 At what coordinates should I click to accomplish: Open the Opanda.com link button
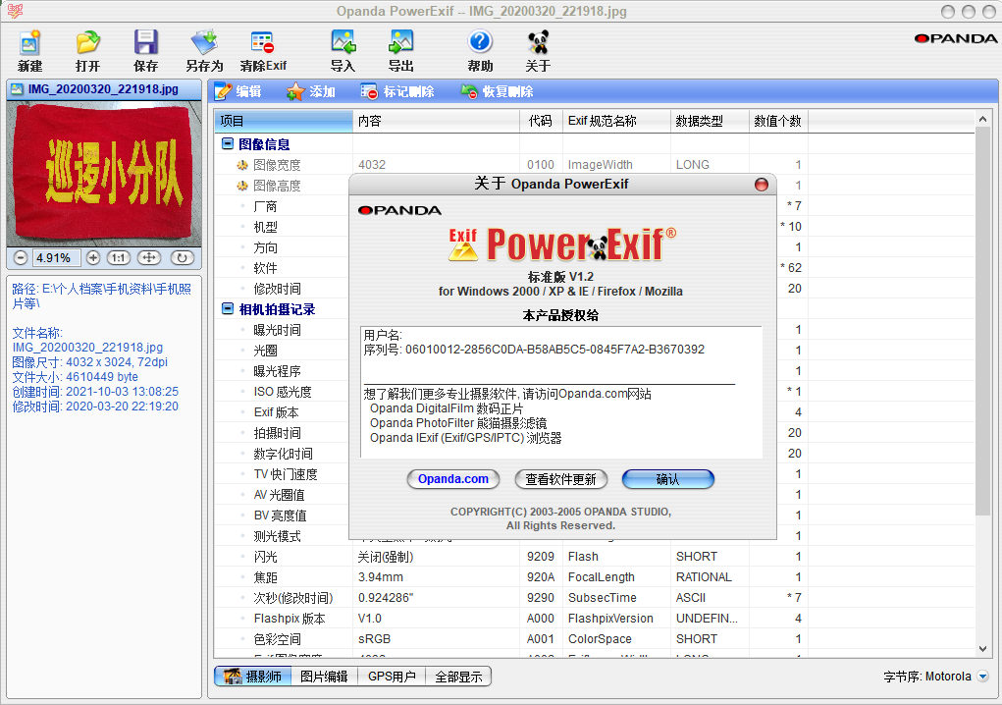click(453, 479)
